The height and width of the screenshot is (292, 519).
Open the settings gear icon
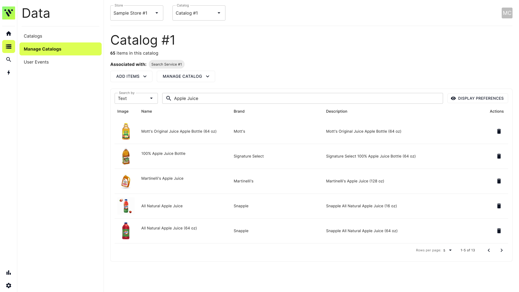(9, 286)
